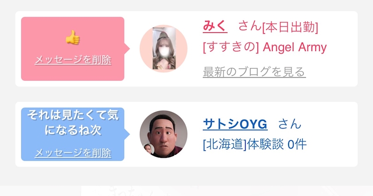Select the [すすきの] Angel Army shop text
This screenshot has width=373, height=196.
pyautogui.click(x=265, y=47)
